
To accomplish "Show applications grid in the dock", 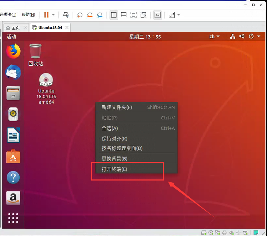I will tap(13, 218).
